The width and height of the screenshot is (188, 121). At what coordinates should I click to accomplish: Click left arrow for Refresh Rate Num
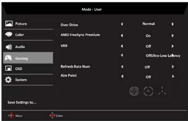pyautogui.click(x=122, y=67)
